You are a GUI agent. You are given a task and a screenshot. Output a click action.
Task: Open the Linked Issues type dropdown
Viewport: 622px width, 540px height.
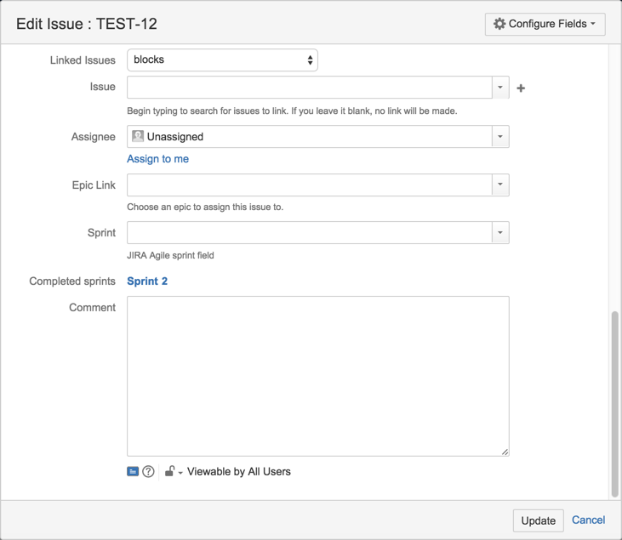(x=222, y=60)
